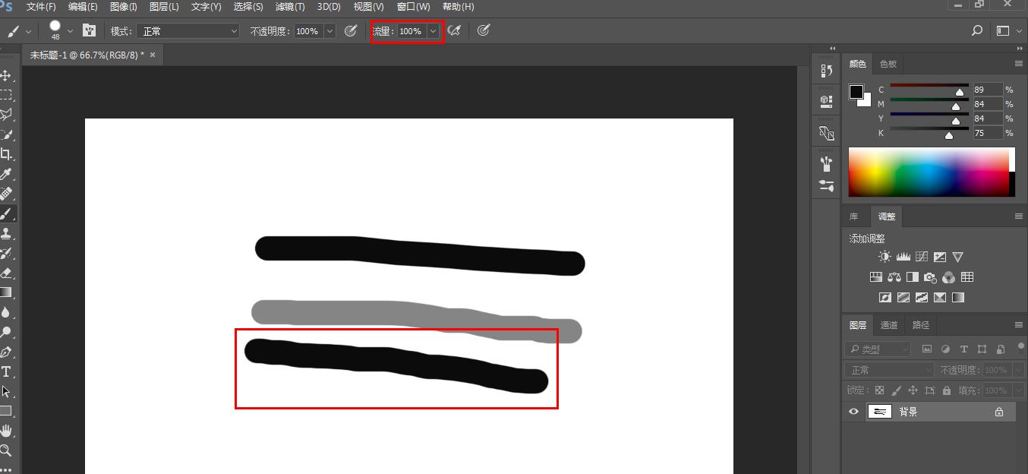Expand the 不透明度 dropdown arrow in options bar
This screenshot has width=1028, height=474.
tap(330, 31)
